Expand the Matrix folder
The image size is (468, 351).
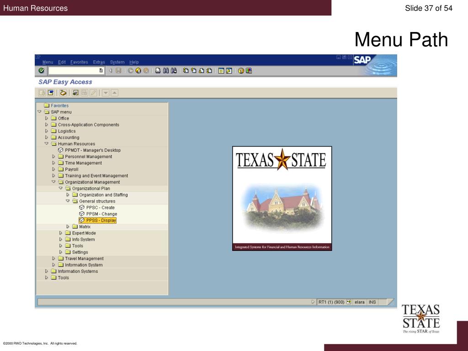[x=68, y=227]
